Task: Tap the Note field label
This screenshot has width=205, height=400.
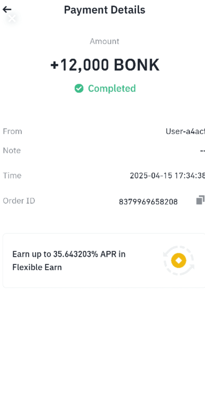Action: coord(12,150)
